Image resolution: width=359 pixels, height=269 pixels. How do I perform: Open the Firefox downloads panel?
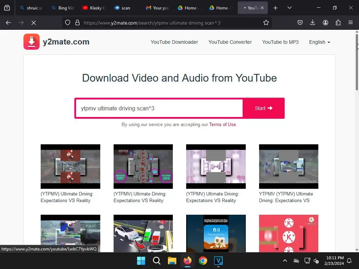coord(312,23)
